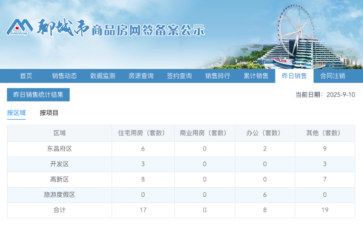Switch to the 按项目 tab
Screen dimensions: 363x225
click(49, 112)
